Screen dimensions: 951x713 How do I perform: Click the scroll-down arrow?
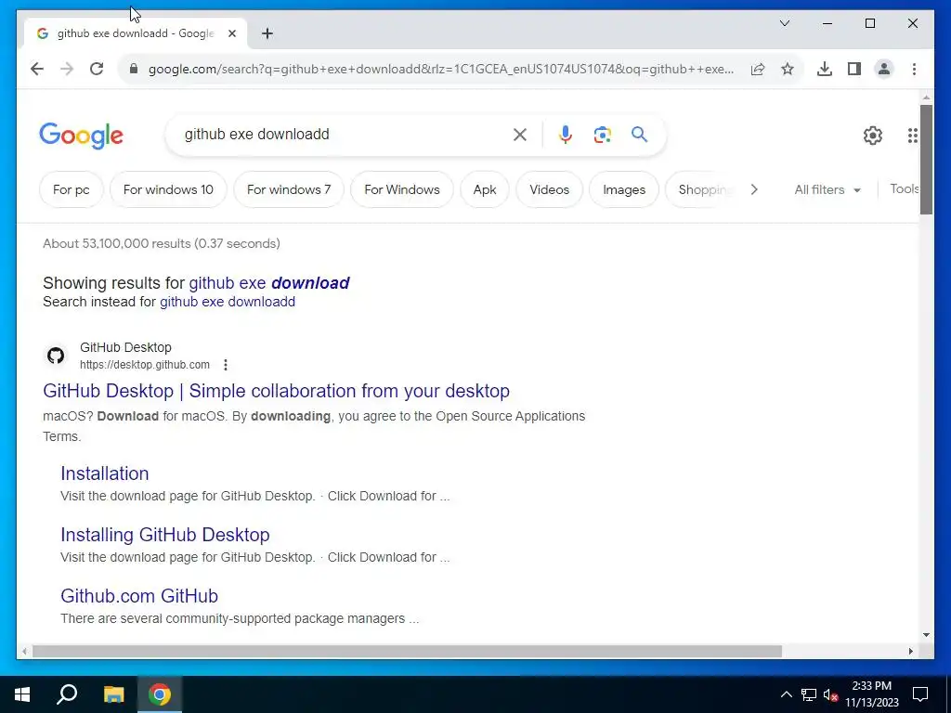click(x=926, y=635)
